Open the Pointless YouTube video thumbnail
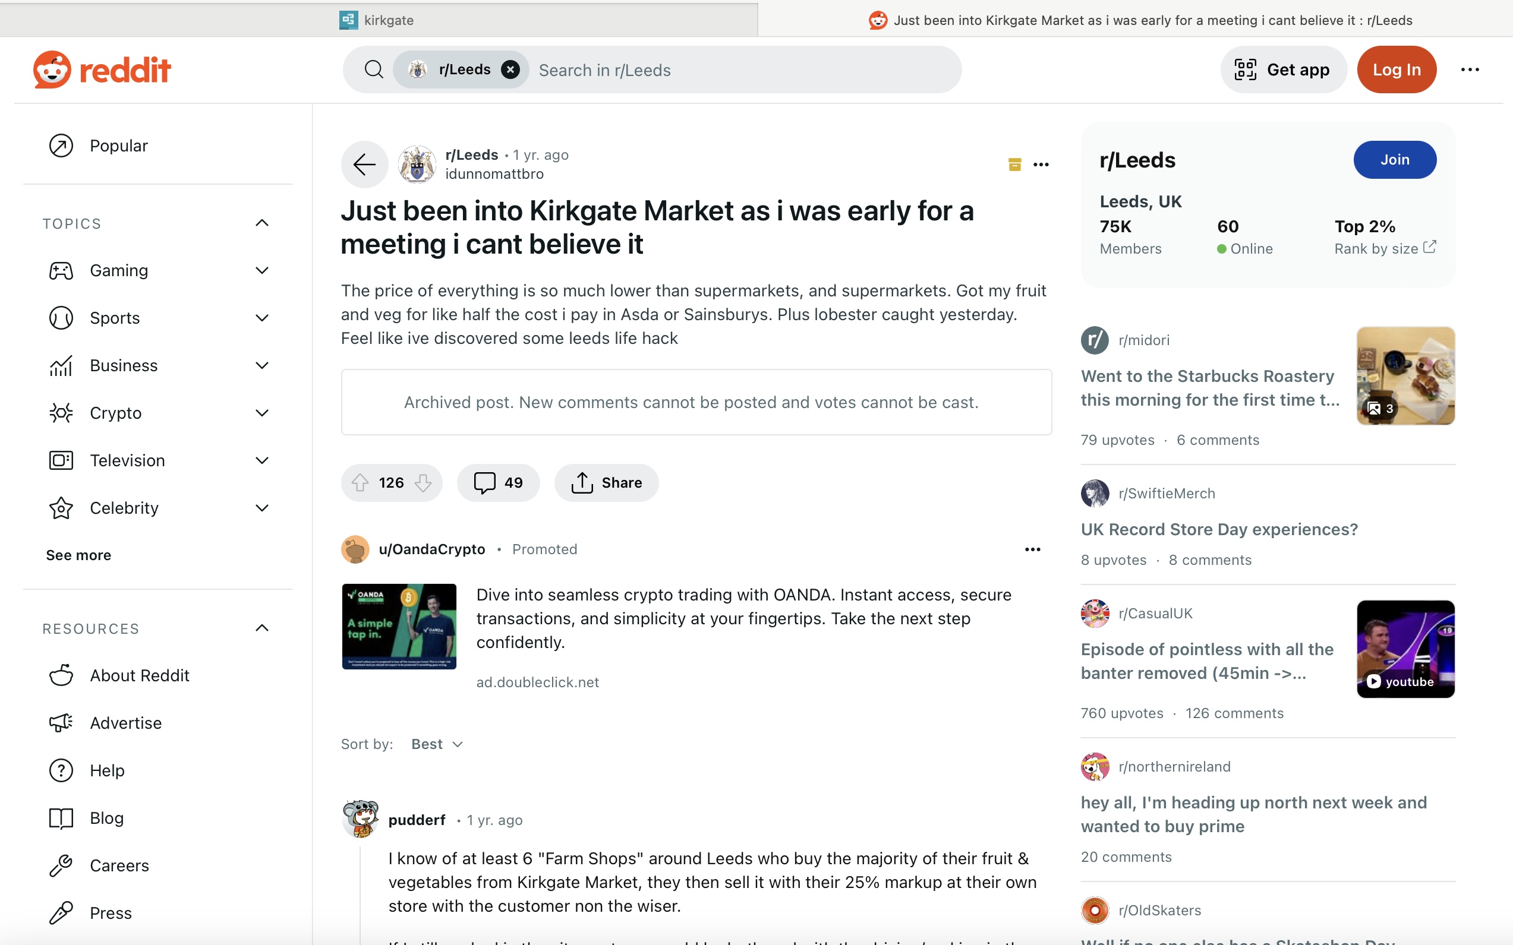 pyautogui.click(x=1405, y=649)
